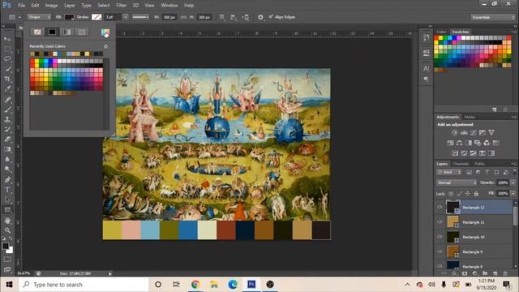
Task: Select the Rectangle 12 layer thumbnail
Action: point(453,207)
